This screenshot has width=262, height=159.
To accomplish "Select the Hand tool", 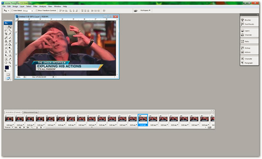I will pos(6,62).
